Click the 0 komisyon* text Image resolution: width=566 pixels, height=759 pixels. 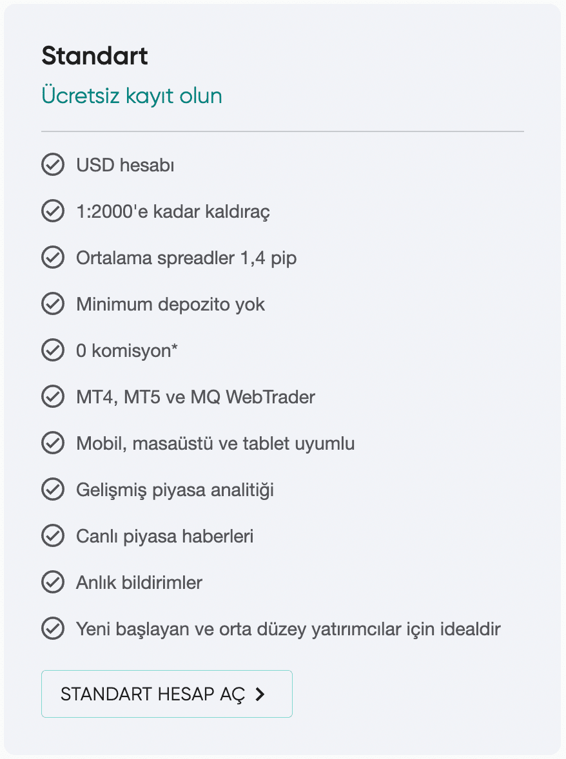tap(127, 351)
